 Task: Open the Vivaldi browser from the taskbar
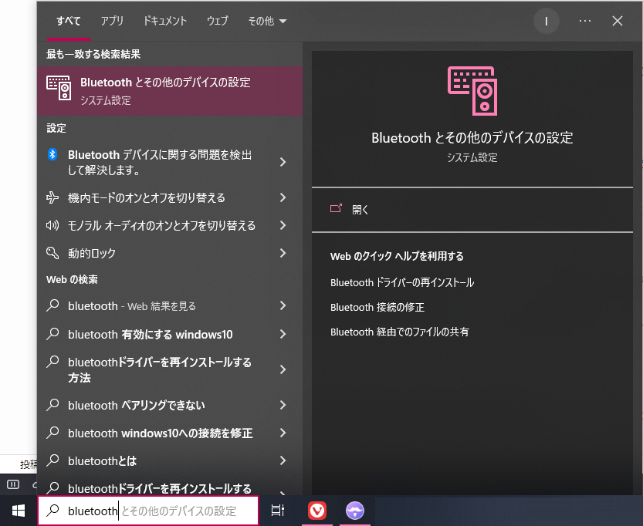point(317,511)
